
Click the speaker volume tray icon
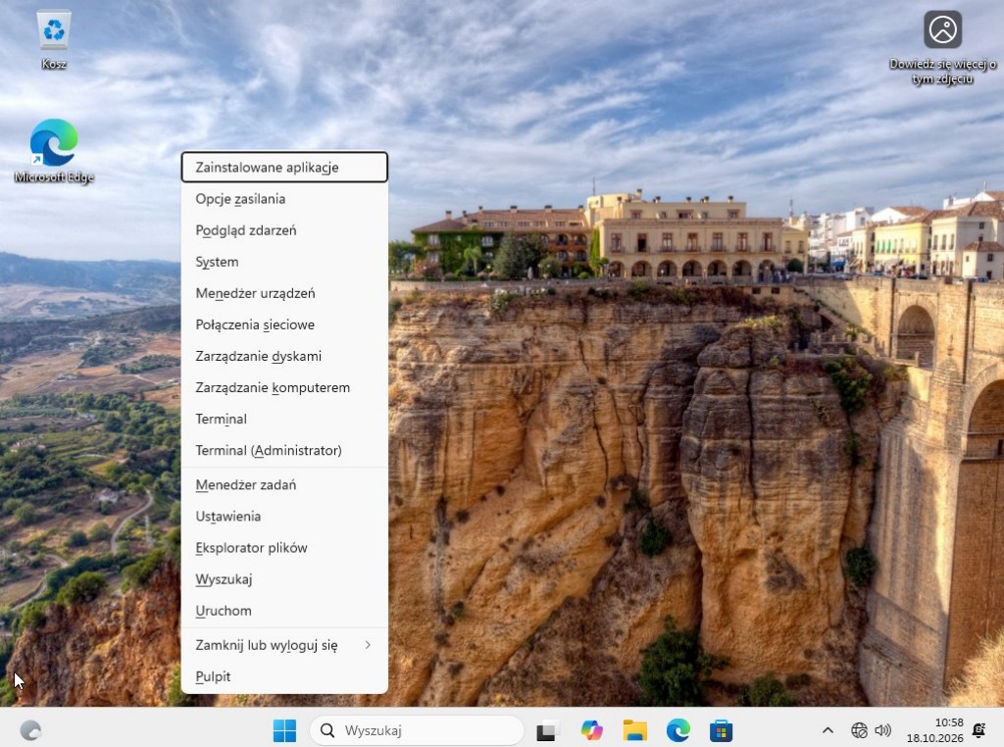coord(883,730)
